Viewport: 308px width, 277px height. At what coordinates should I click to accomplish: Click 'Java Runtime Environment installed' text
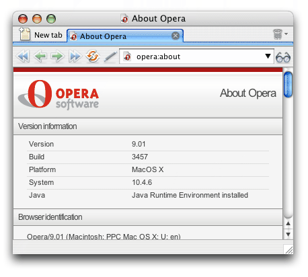tap(190, 195)
